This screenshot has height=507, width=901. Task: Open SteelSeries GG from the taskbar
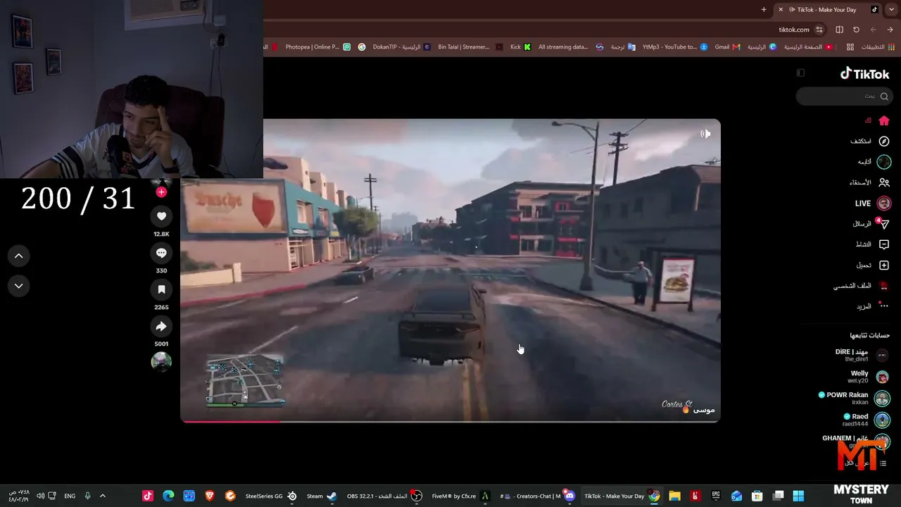272,496
